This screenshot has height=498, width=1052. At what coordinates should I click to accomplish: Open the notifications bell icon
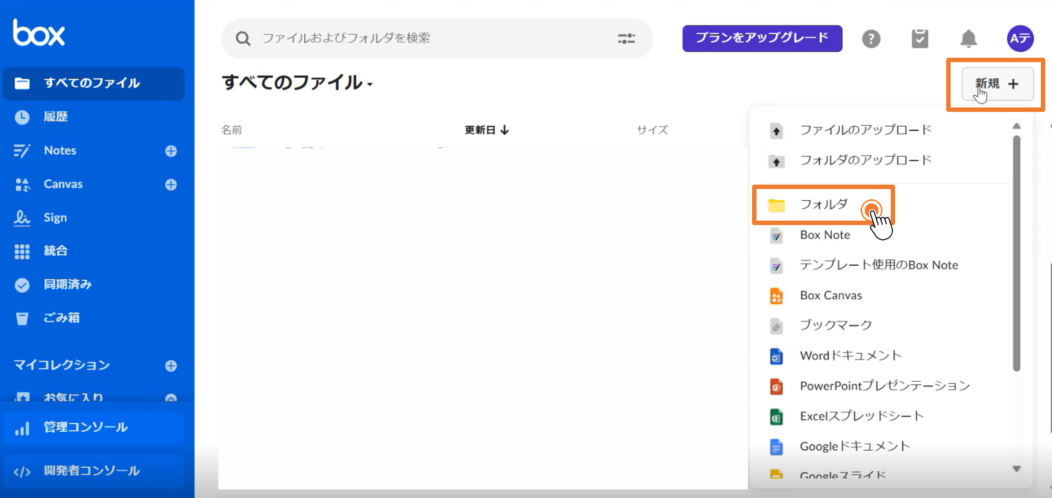click(x=968, y=39)
